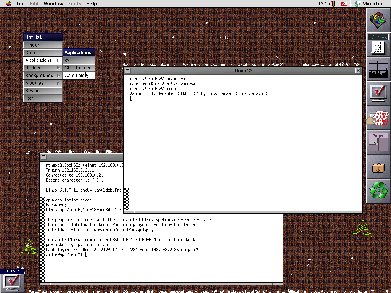The image size is (391, 293).
Task: Open the Apple menu icon
Action: 9,3
